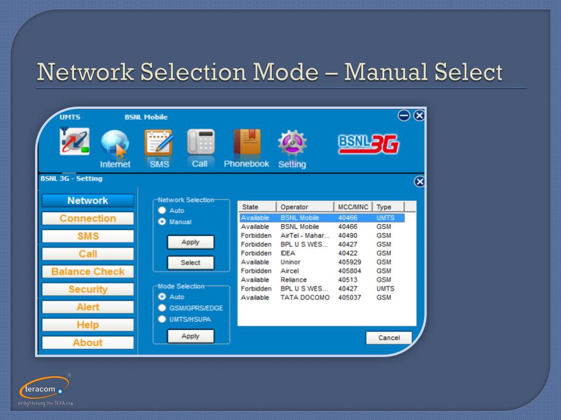Choose GSM/GPRS/EDGE mode
The width and height of the screenshot is (561, 420).
point(162,308)
